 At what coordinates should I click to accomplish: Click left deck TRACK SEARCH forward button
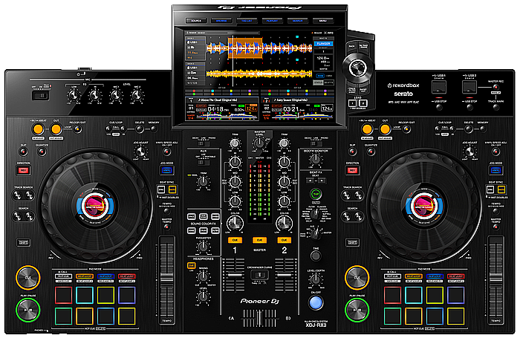tap(30, 195)
